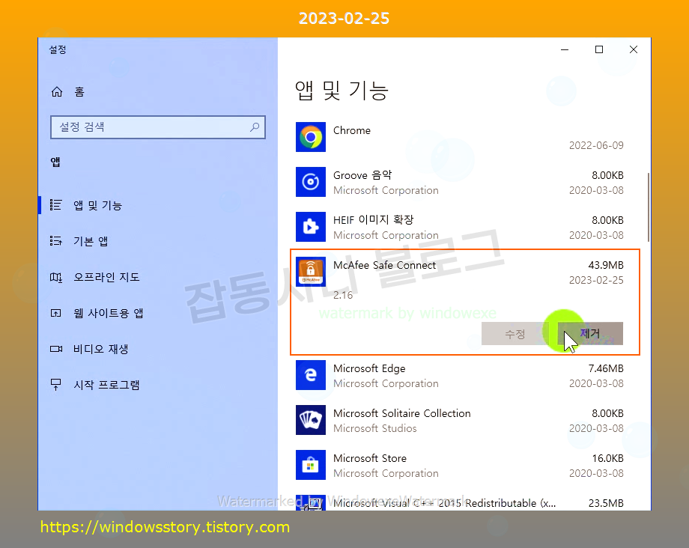Image resolution: width=689 pixels, height=548 pixels.
Task: Go to 홈 settings page
Action: tap(158, 92)
